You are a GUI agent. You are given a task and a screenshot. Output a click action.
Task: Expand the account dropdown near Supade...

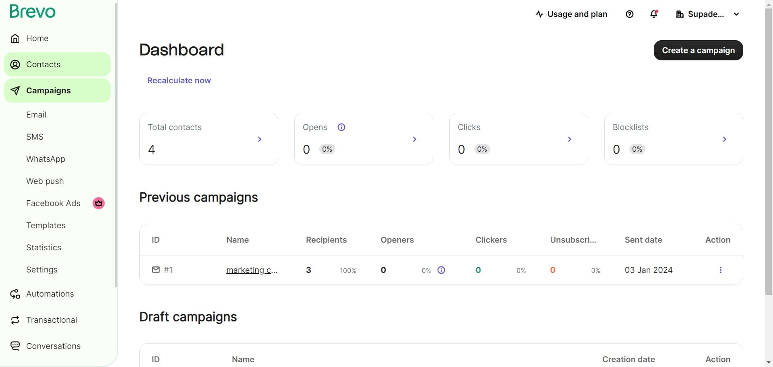[737, 14]
